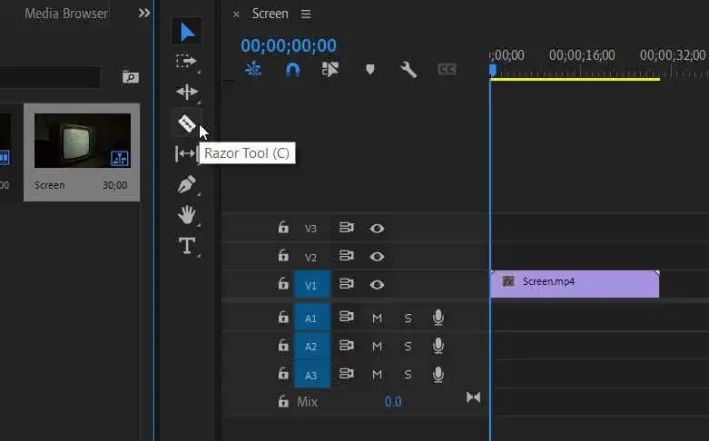Image resolution: width=709 pixels, height=441 pixels.
Task: Enable voice-over record on A2
Action: [438, 346]
